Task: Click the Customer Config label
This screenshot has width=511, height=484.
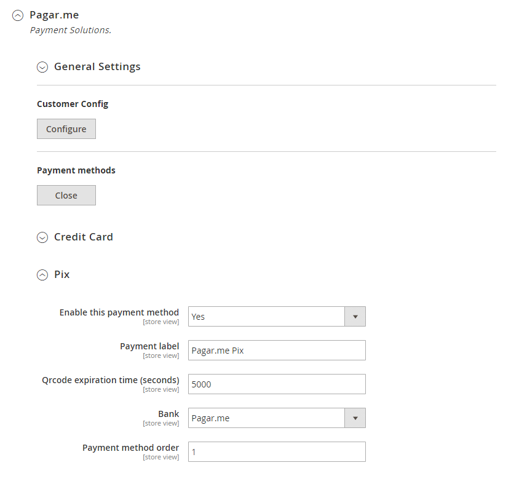Action: (x=73, y=104)
